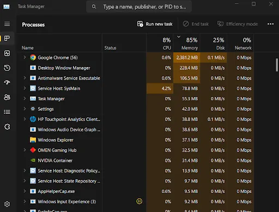Click the Task Manager app icon in title bar

pos(7,7)
